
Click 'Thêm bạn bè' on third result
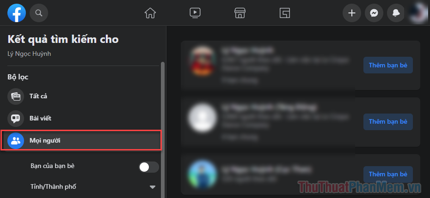click(x=388, y=174)
